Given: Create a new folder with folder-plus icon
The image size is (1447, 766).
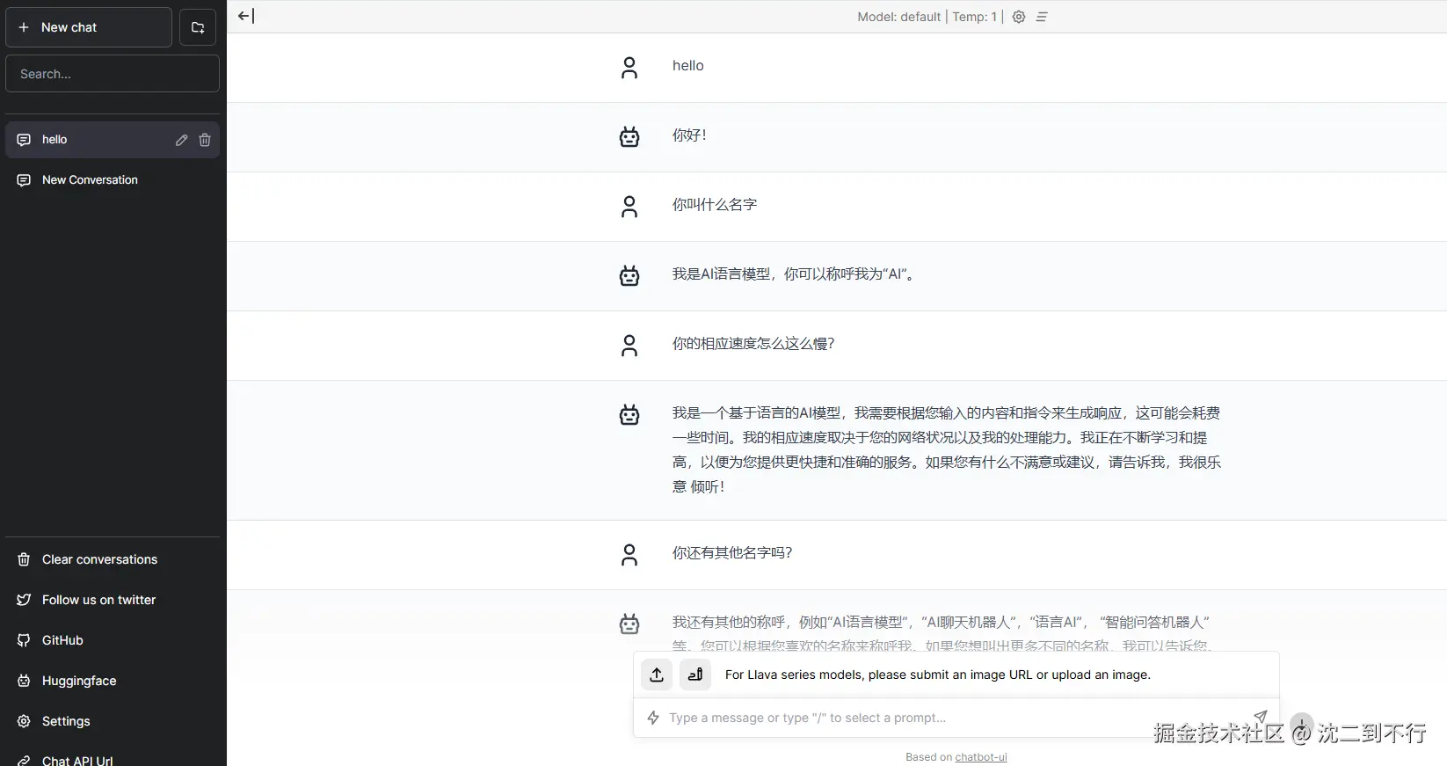Looking at the screenshot, I should click(198, 27).
